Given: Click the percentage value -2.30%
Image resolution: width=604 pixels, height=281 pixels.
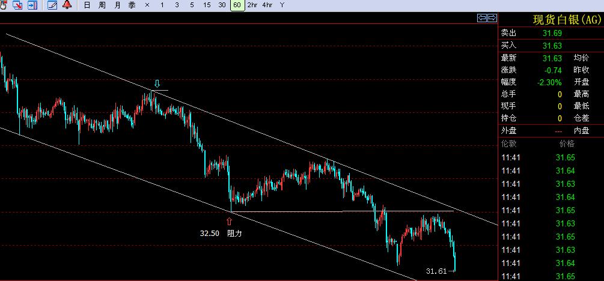Looking at the screenshot, I should point(549,82).
